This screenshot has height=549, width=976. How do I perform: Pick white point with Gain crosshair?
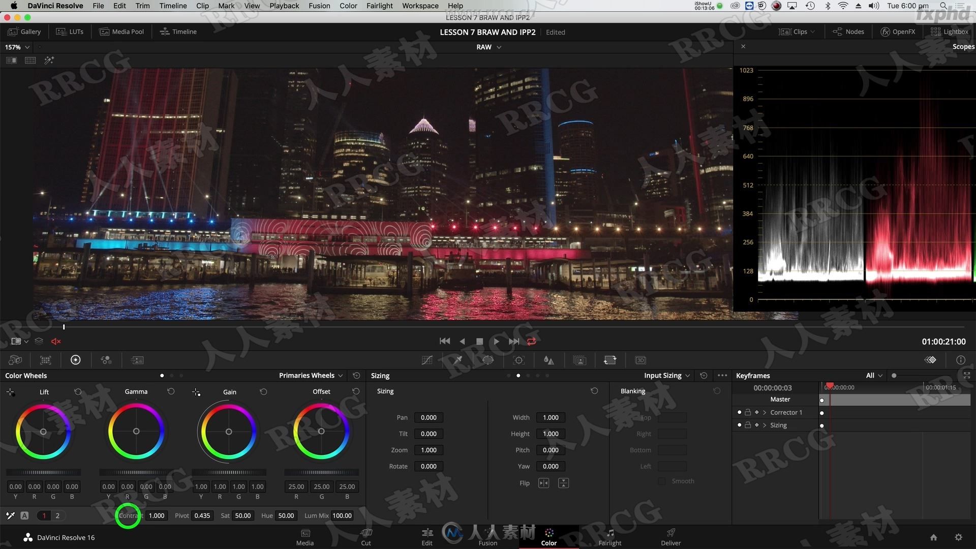[x=196, y=392]
